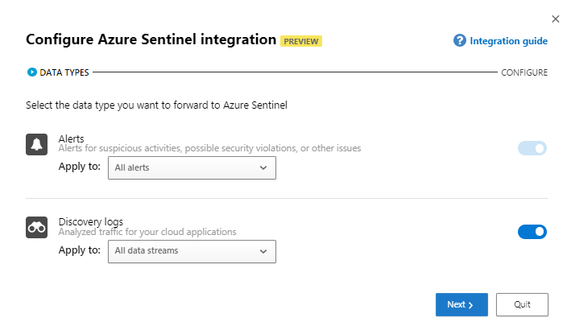Click the Discovery logs binoculars icon
This screenshot has width=567, height=326.
(37, 228)
